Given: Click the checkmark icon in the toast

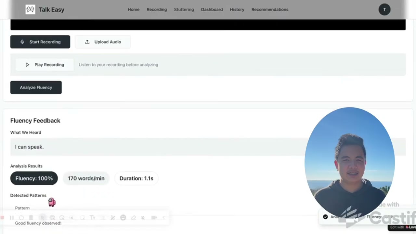Looking at the screenshot, I should 325,217.
